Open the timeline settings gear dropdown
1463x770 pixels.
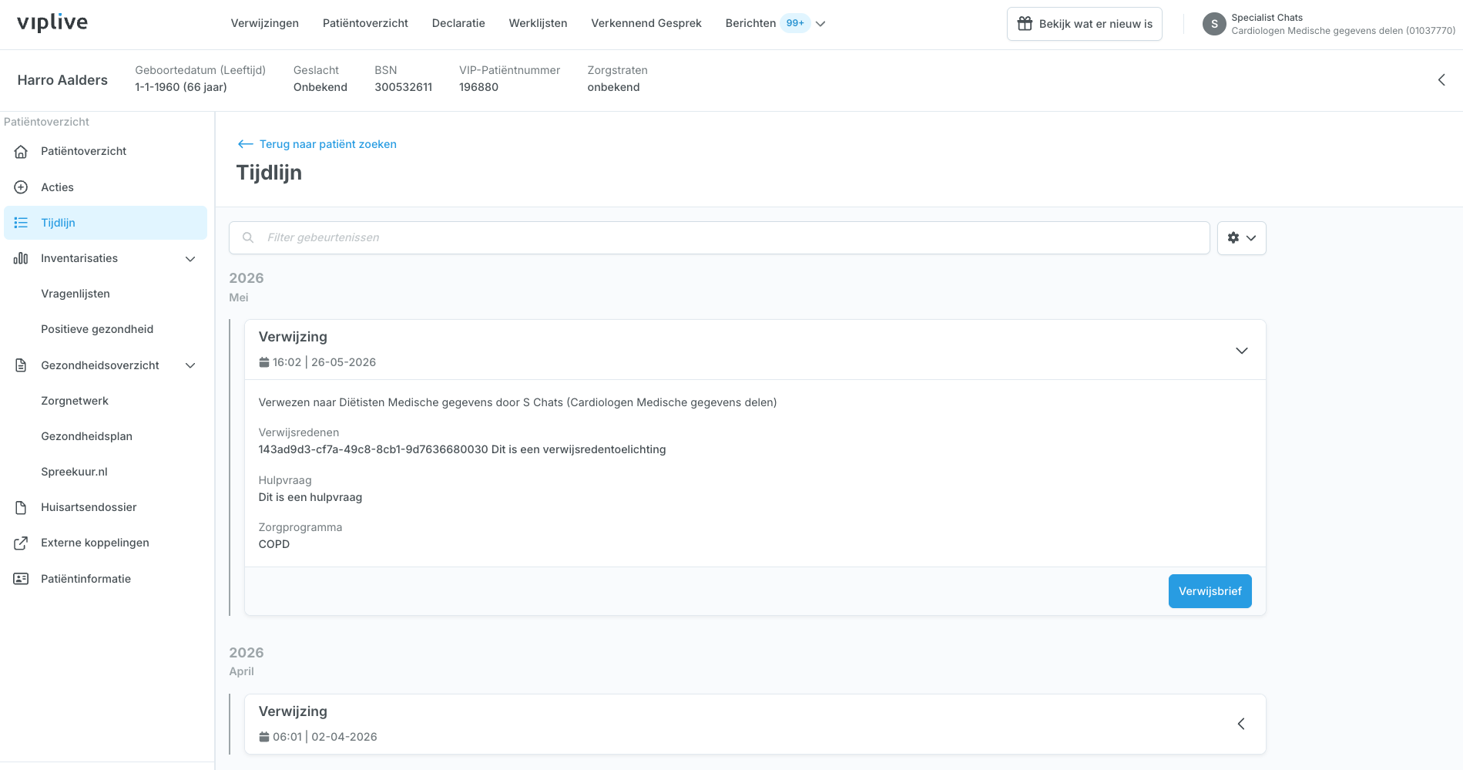[x=1241, y=238]
